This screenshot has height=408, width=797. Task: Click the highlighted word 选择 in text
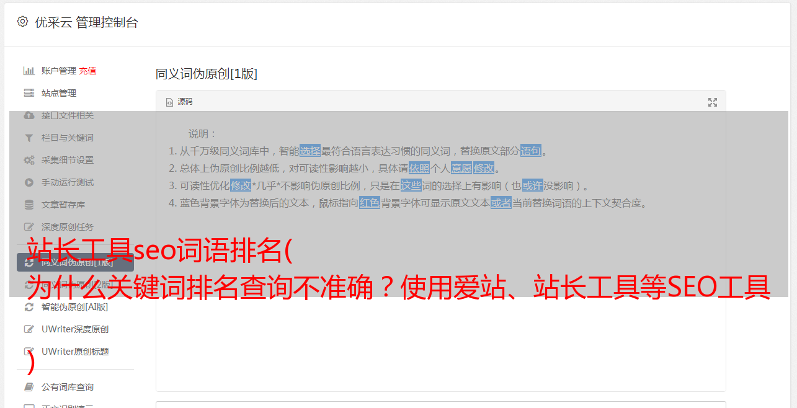click(x=310, y=151)
